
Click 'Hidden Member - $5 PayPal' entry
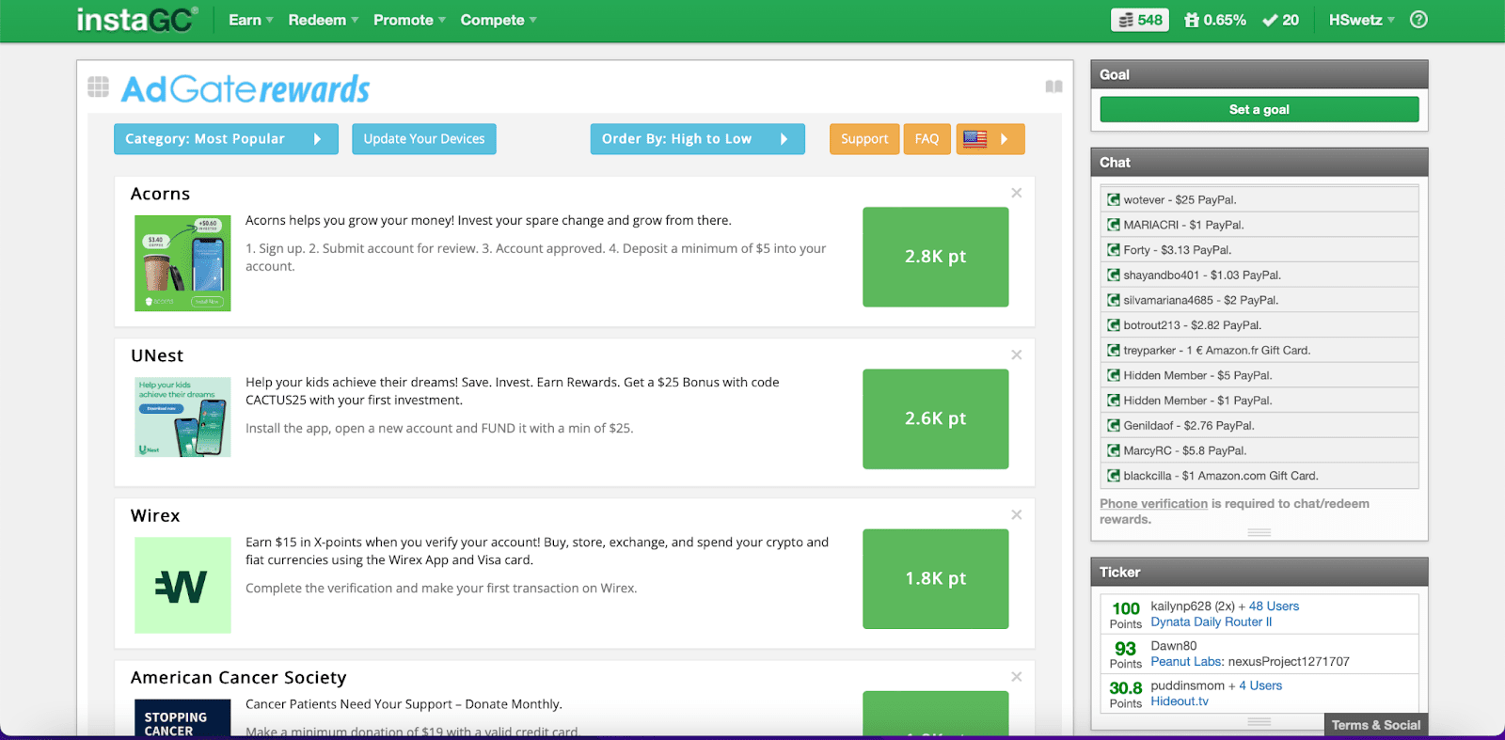(x=1259, y=375)
